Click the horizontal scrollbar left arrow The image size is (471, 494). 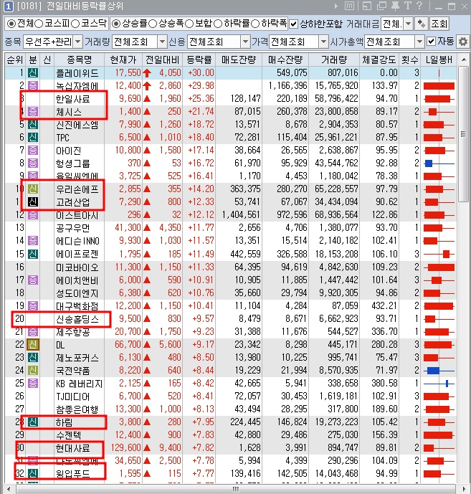tap(9, 489)
